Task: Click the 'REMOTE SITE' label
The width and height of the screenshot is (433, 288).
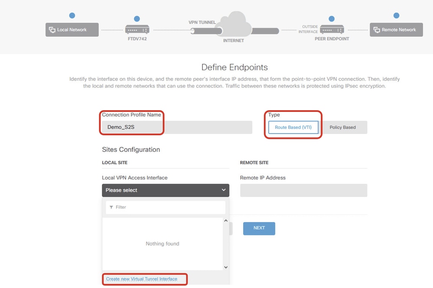Action: point(254,163)
